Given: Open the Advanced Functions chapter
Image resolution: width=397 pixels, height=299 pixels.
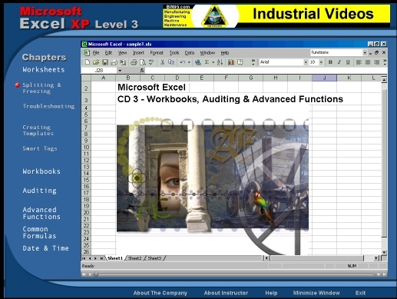Looking at the screenshot, I should (41, 213).
